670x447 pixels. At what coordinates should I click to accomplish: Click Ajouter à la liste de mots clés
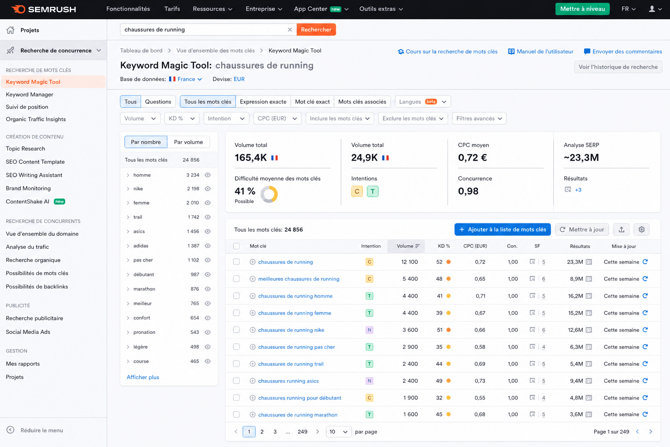502,230
